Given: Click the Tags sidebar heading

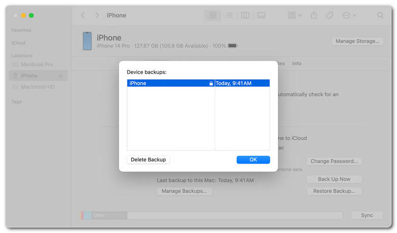Looking at the screenshot, I should point(16,102).
